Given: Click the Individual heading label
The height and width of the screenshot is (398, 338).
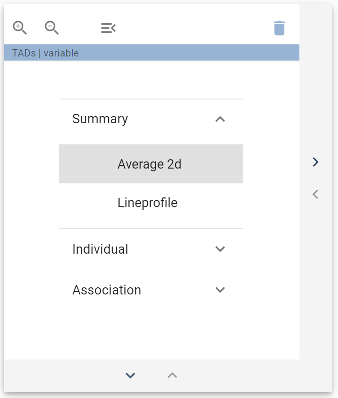Looking at the screenshot, I should [x=100, y=249].
